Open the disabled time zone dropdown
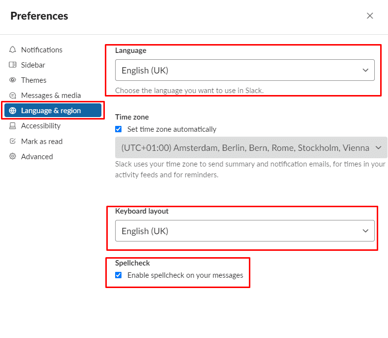Screen dimensions: 388x338 (x=251, y=147)
